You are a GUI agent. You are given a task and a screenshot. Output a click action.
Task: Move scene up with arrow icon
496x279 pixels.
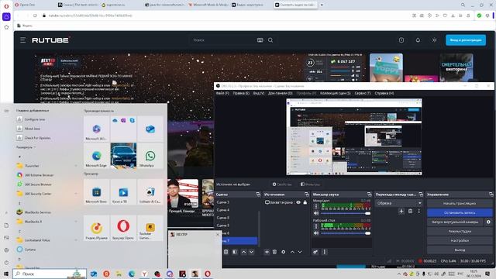click(x=243, y=252)
